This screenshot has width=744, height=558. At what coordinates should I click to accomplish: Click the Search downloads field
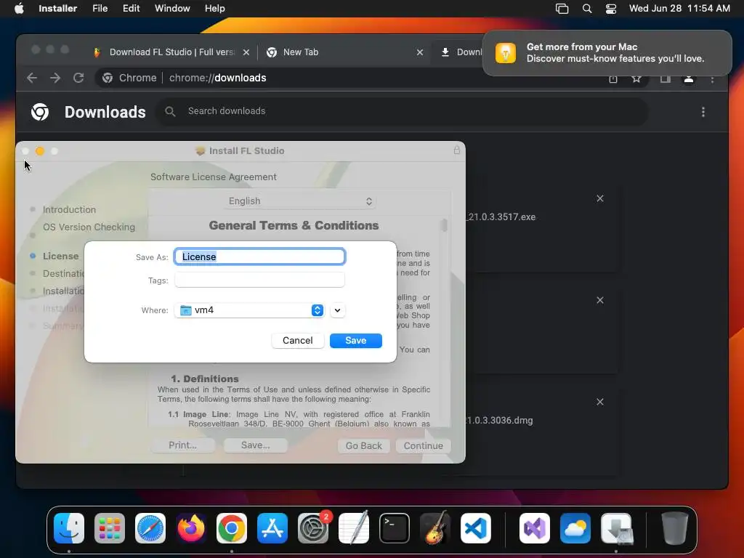(x=403, y=111)
